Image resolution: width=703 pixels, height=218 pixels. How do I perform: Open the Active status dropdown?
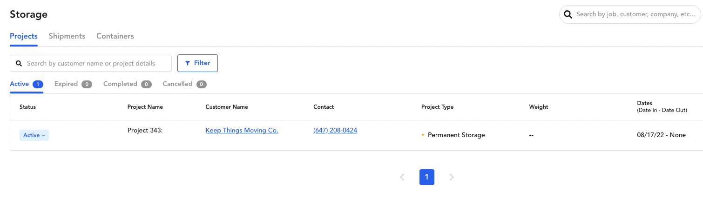(x=34, y=135)
